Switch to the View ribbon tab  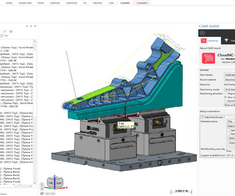[111, 3]
